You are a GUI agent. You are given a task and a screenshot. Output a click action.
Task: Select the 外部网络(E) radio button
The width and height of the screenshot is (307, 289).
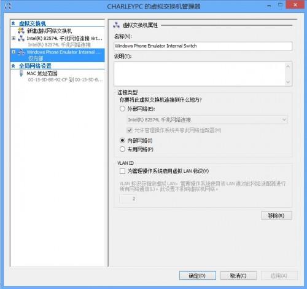coord(122,109)
